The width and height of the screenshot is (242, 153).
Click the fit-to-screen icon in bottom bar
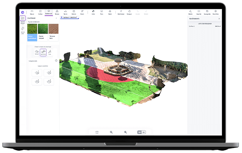pyautogui.click(x=97, y=132)
